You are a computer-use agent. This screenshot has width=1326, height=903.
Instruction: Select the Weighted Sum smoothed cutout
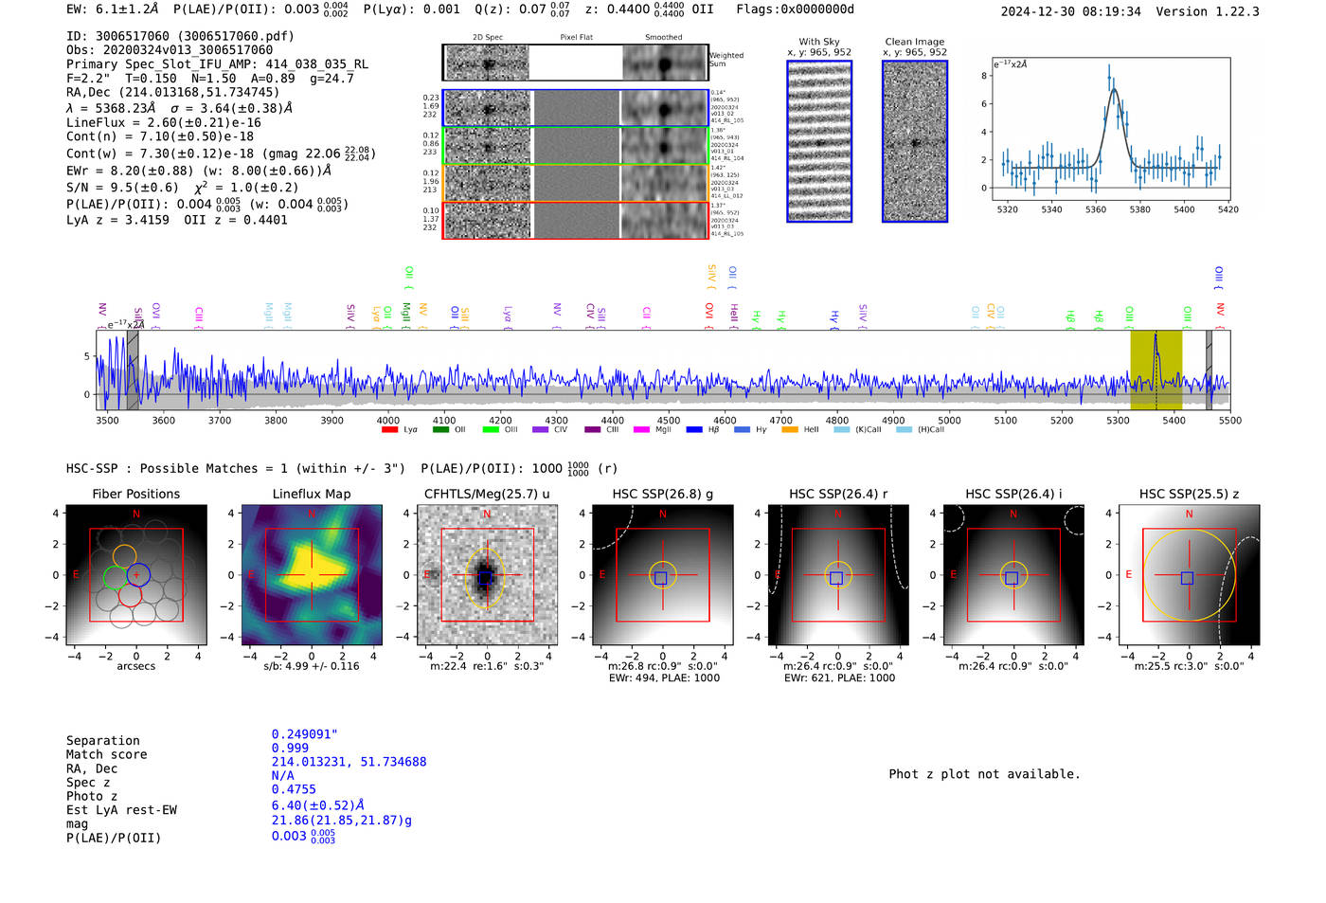pyautogui.click(x=665, y=63)
